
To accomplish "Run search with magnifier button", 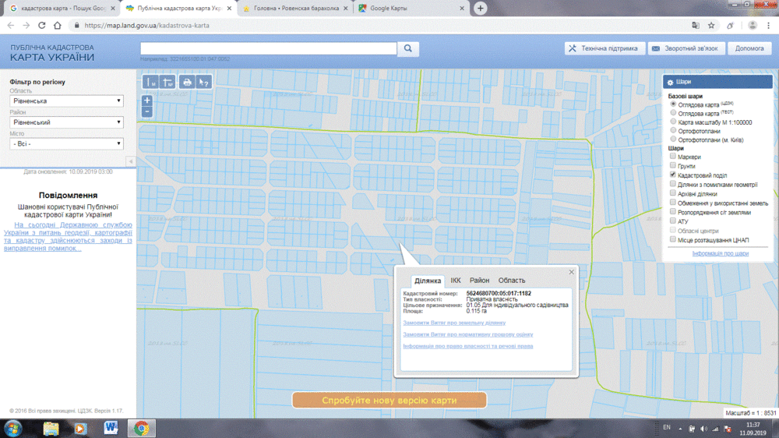I will click(408, 49).
